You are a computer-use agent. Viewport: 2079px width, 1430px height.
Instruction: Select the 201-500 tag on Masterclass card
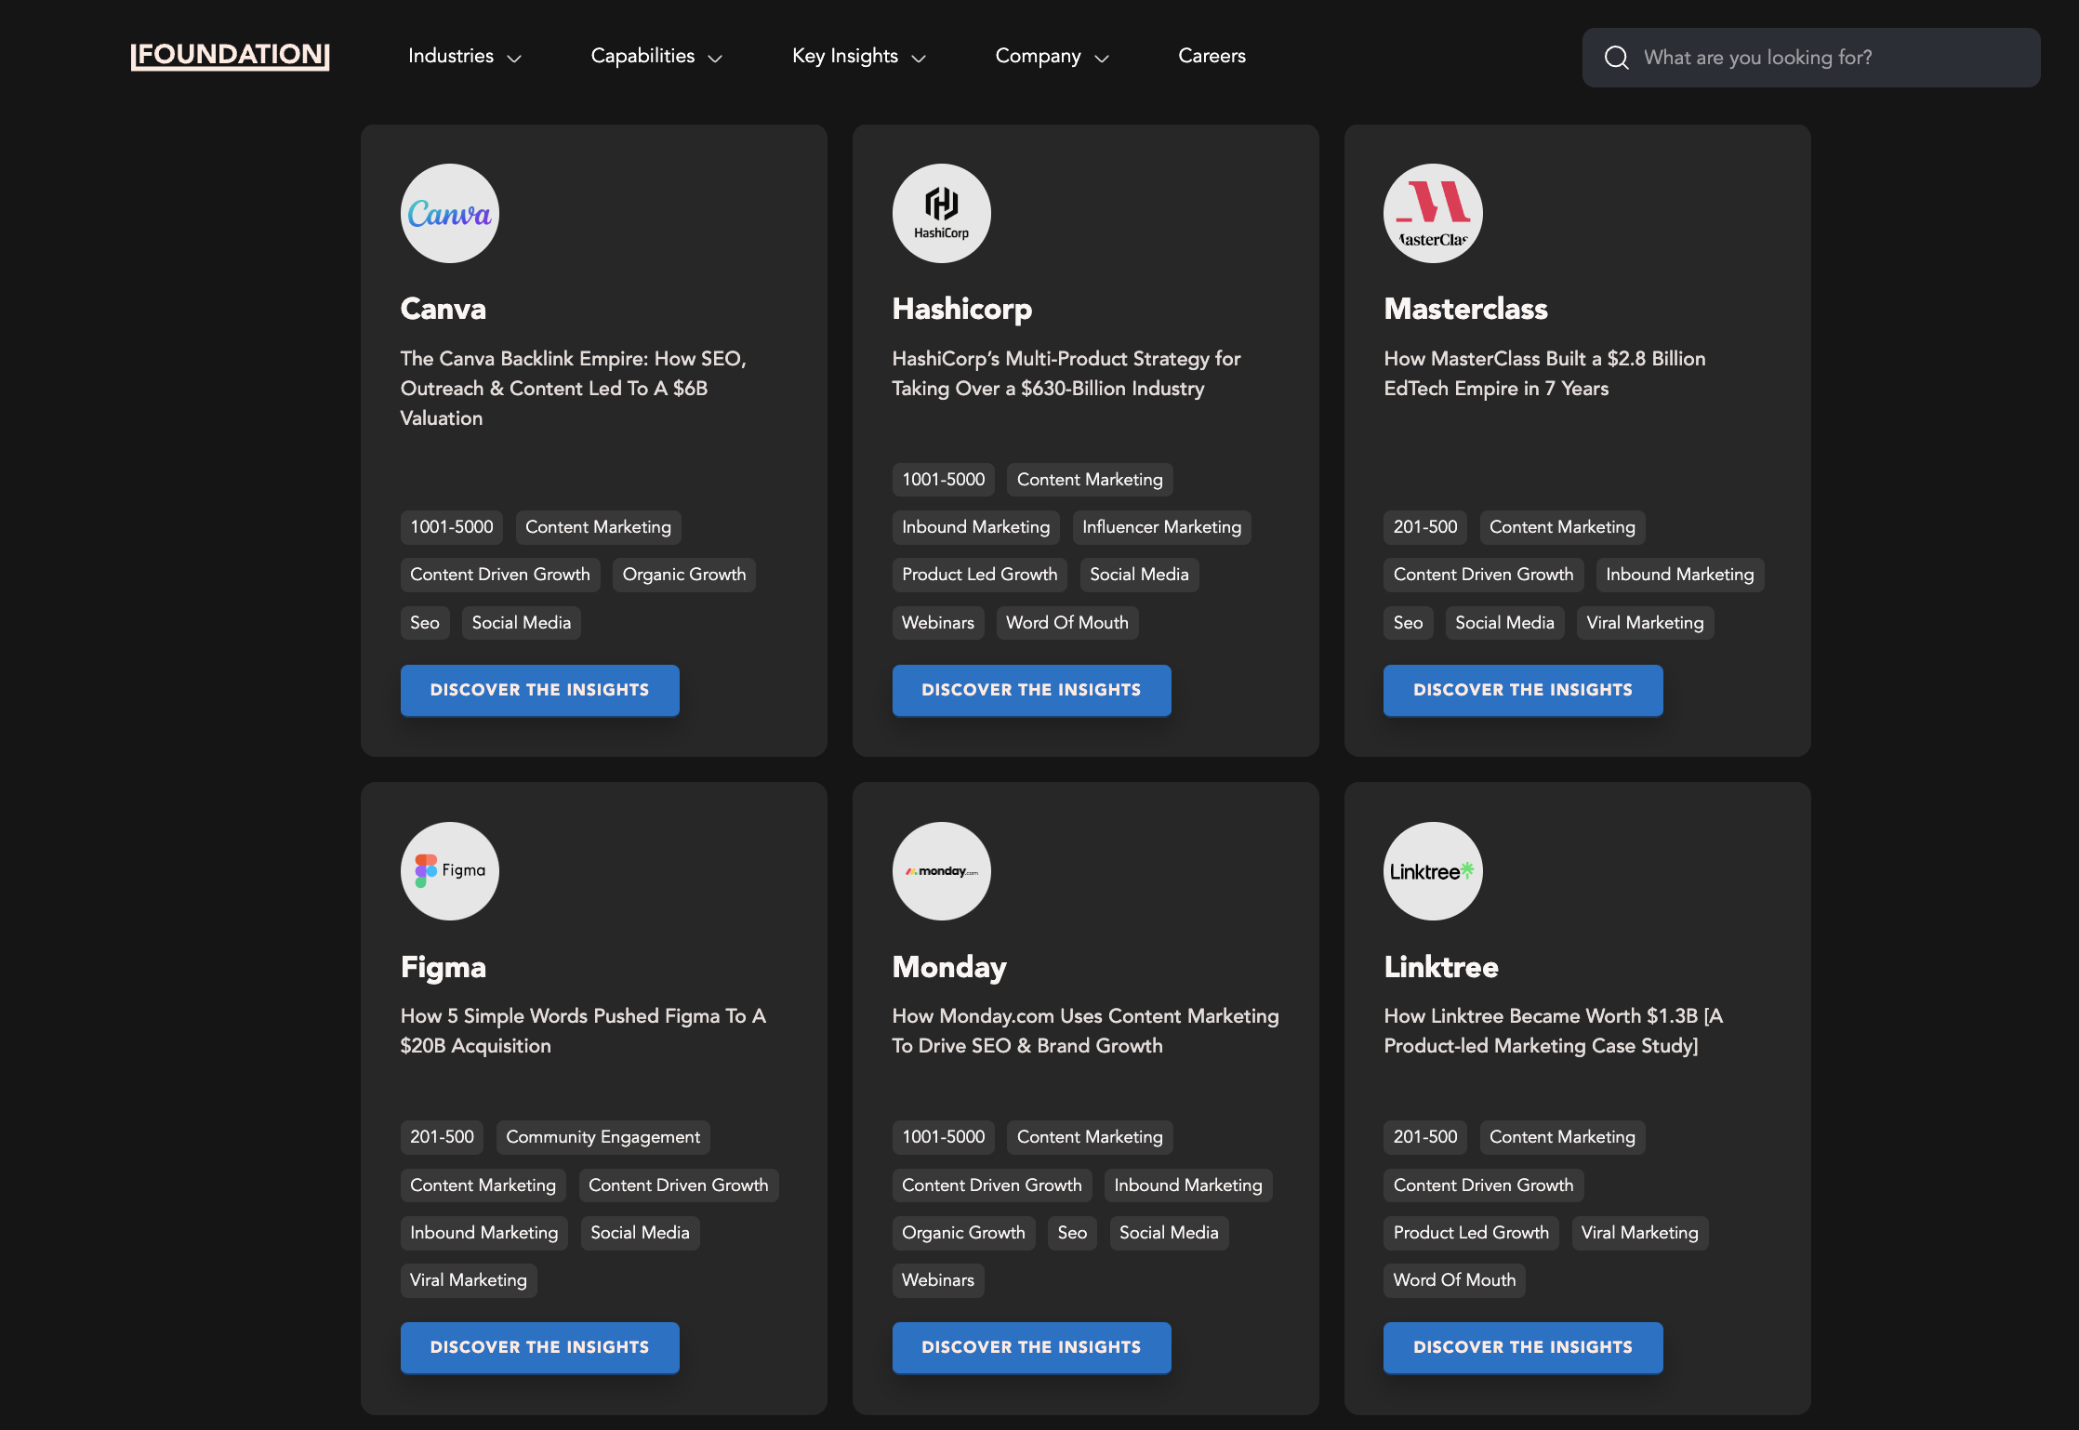click(1425, 527)
